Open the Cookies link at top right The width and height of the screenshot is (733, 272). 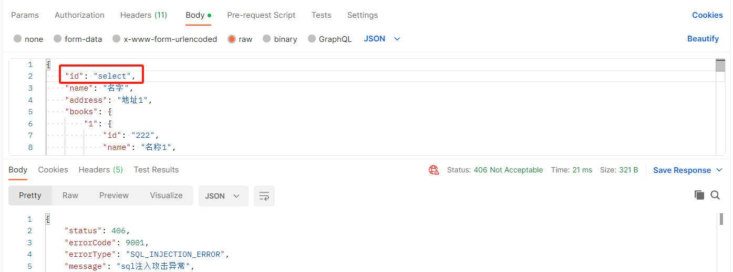(x=707, y=15)
